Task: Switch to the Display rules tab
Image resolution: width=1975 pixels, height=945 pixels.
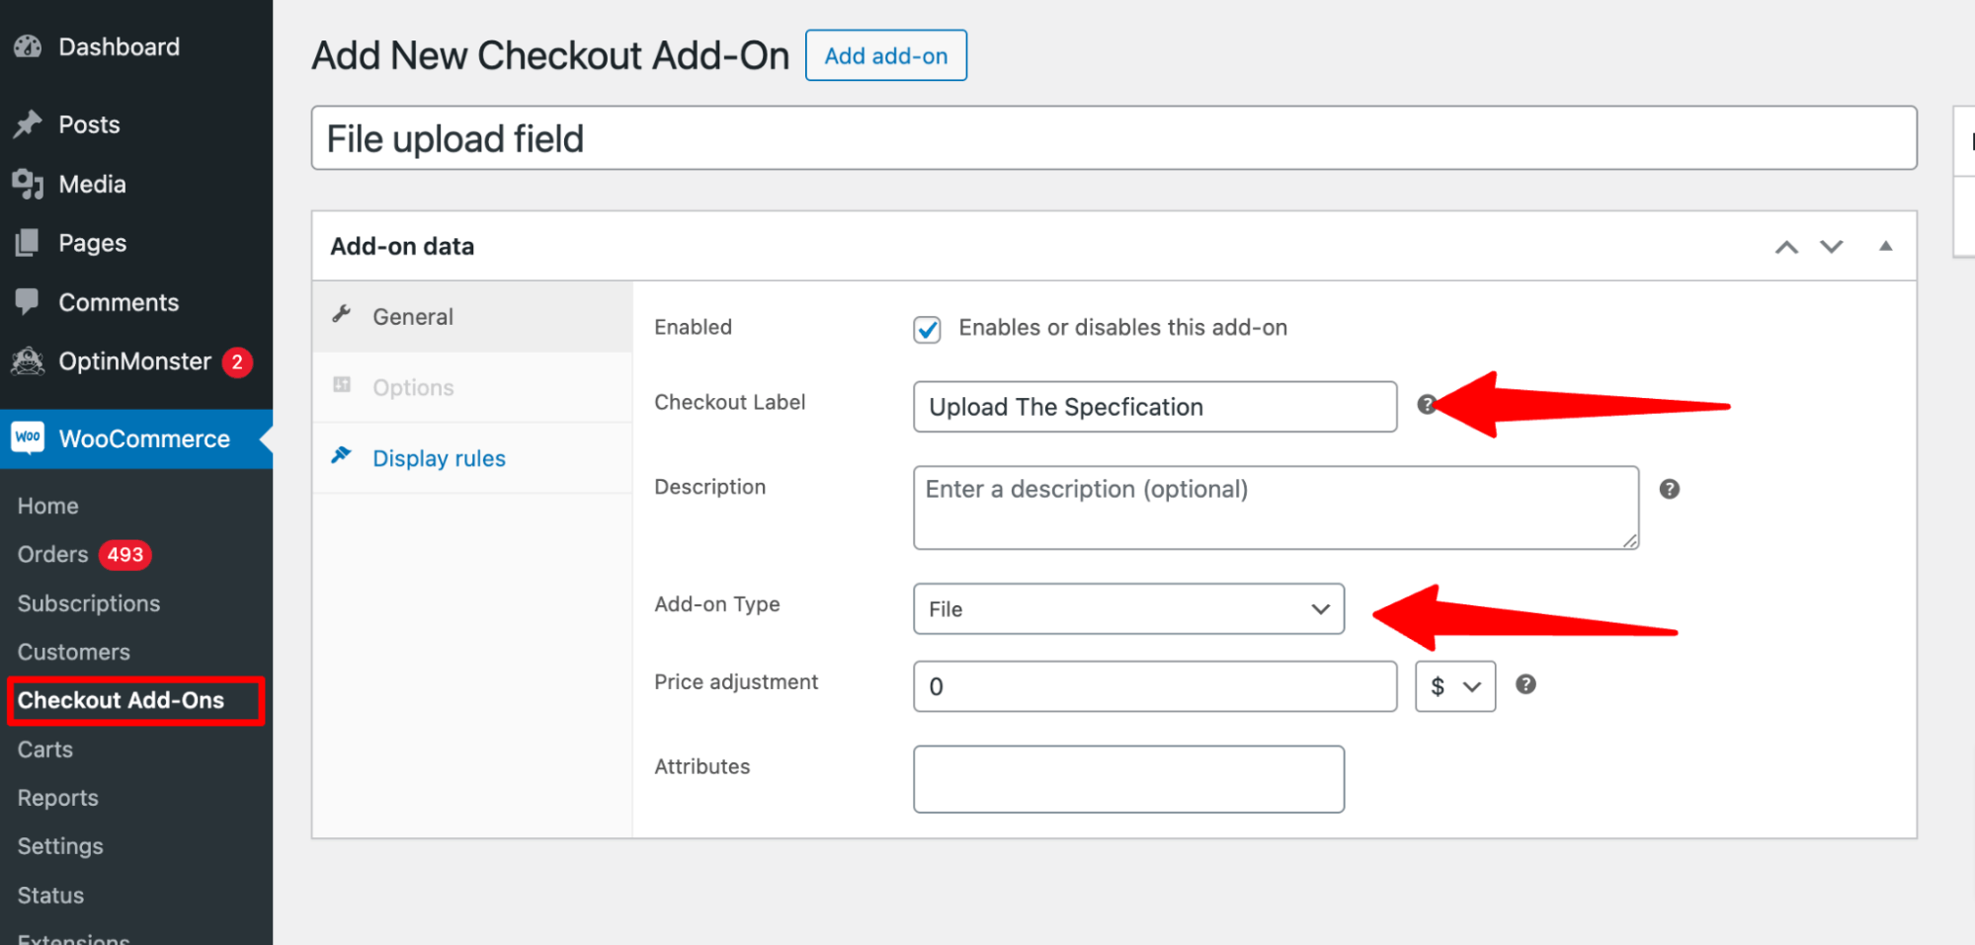Action: click(439, 458)
